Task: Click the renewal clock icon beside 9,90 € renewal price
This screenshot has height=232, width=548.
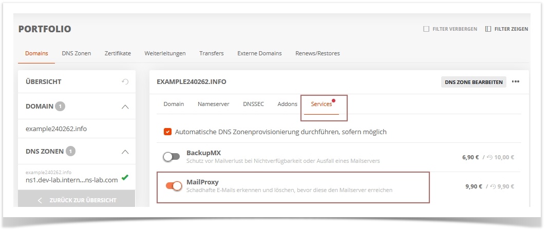Action: pyautogui.click(x=493, y=187)
